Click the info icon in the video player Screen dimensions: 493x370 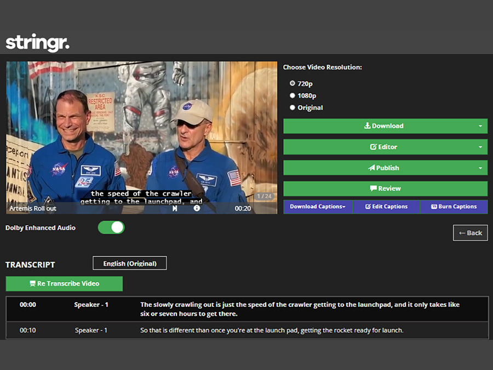197,207
